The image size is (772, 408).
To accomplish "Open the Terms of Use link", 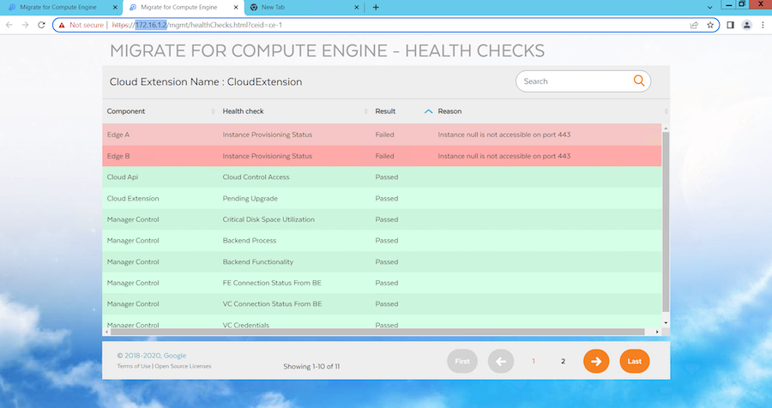I will (x=133, y=366).
